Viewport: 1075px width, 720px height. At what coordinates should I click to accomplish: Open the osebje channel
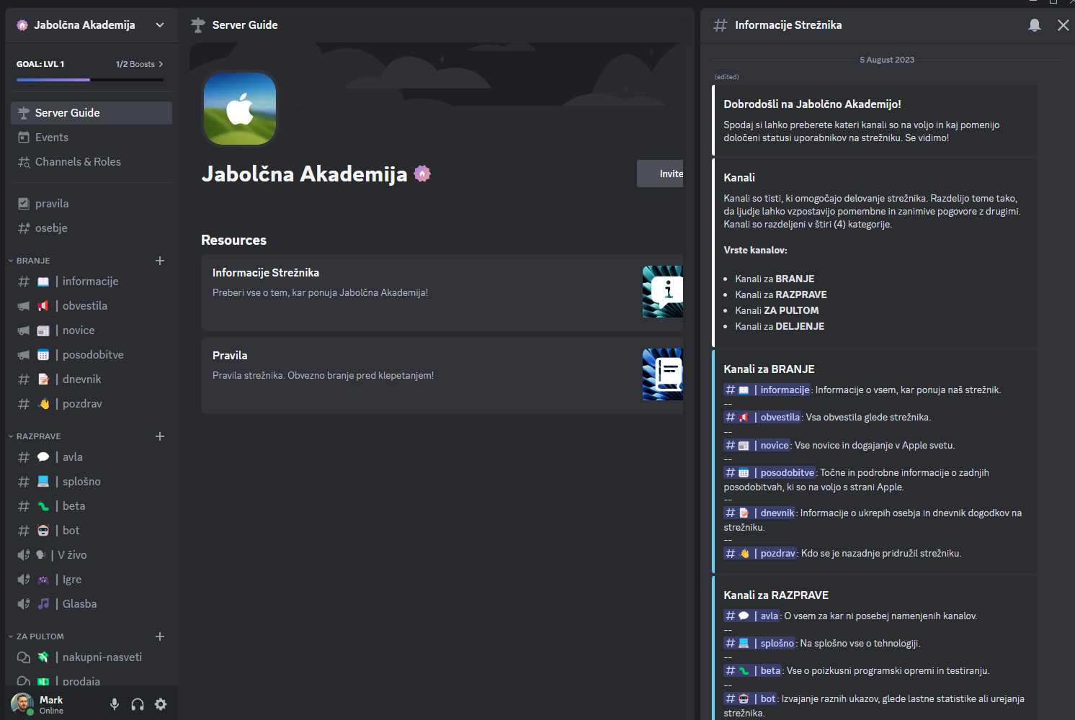[x=92, y=228]
